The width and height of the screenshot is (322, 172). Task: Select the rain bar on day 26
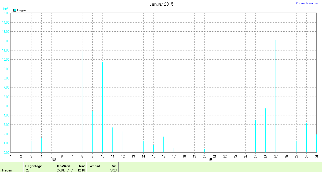266,130
